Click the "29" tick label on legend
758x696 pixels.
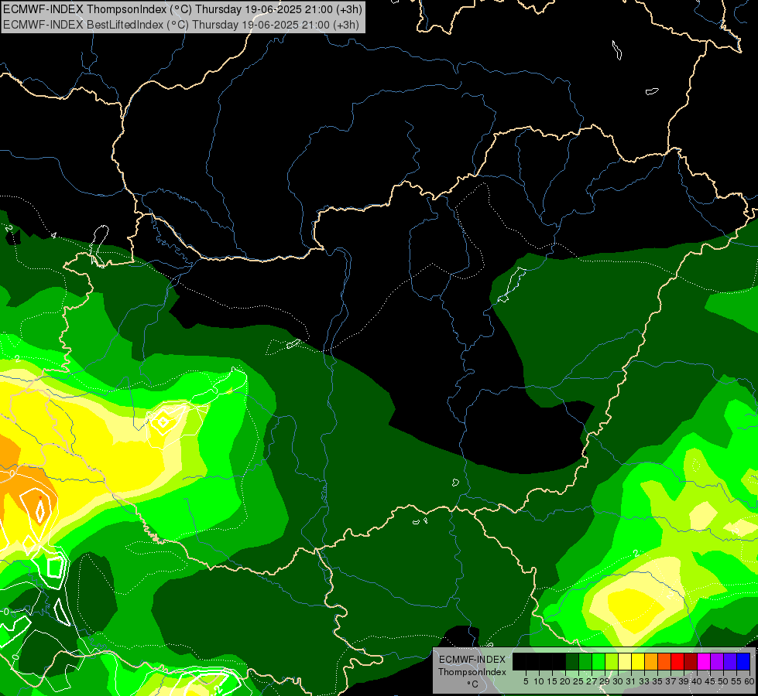(x=605, y=681)
